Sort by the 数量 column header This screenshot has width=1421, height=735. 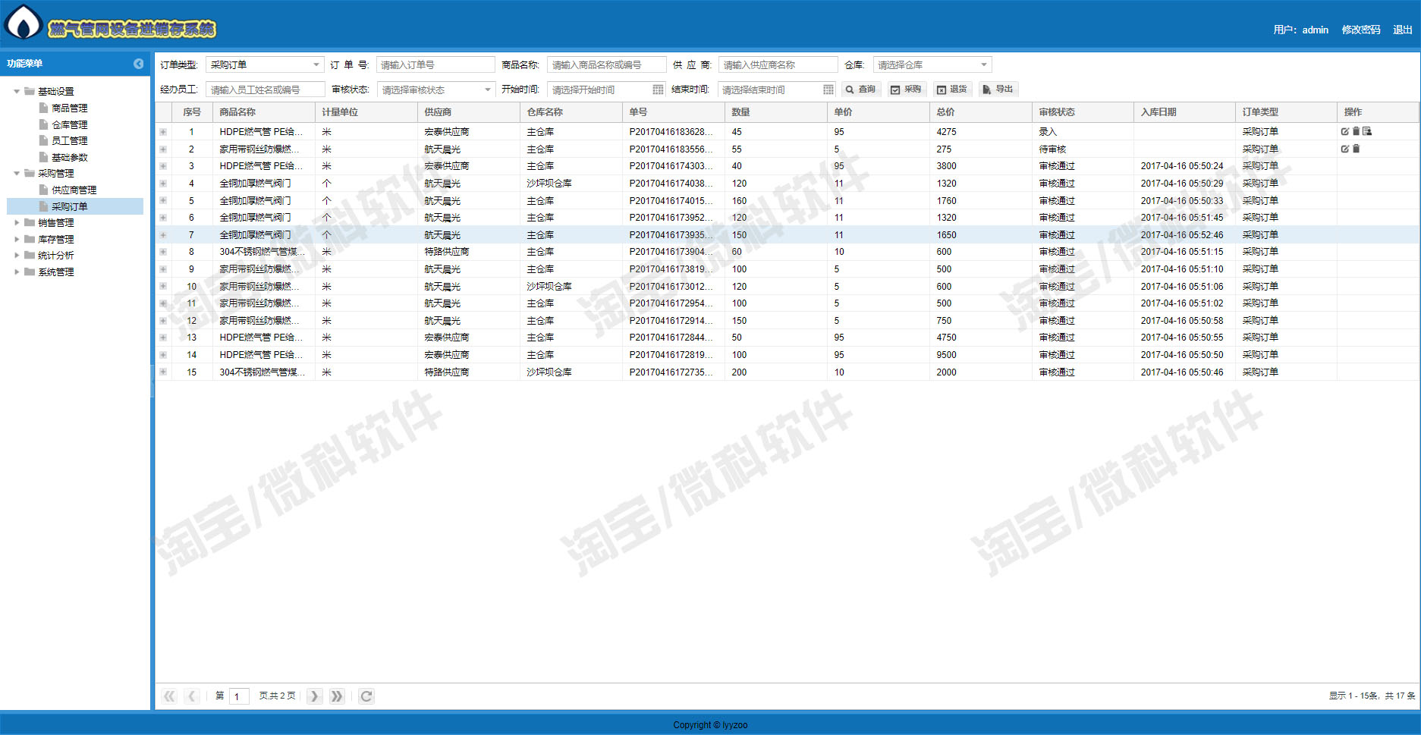(775, 112)
